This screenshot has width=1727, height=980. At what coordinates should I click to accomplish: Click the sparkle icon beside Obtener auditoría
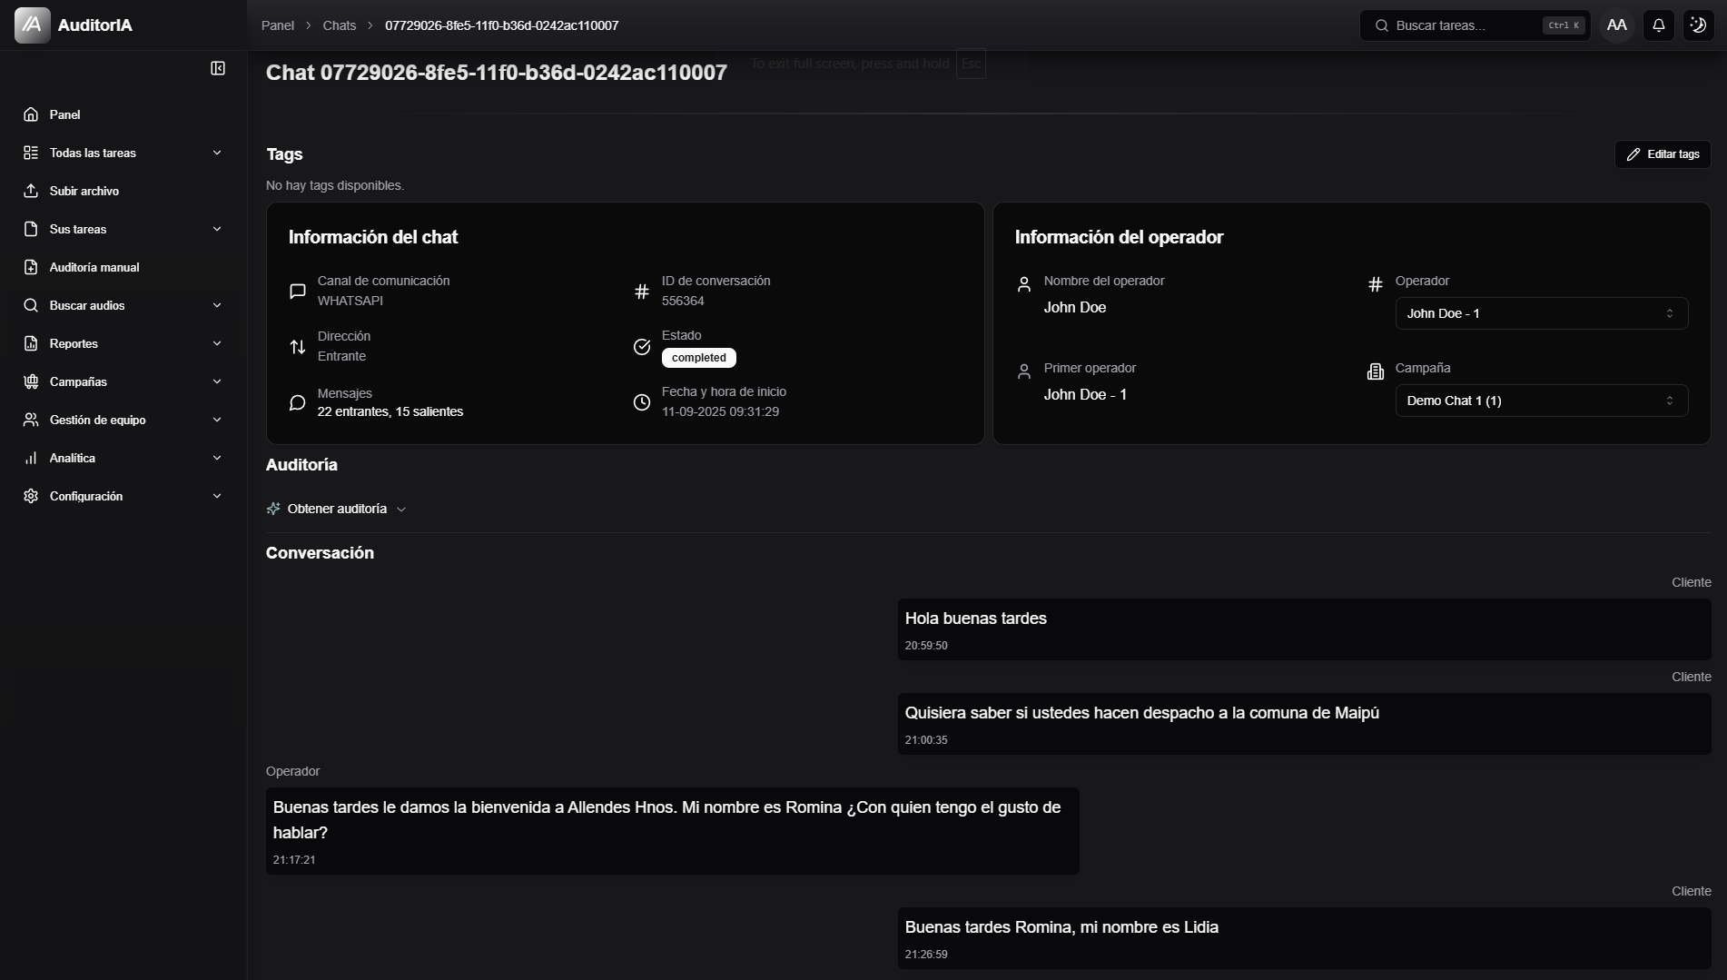[273, 509]
